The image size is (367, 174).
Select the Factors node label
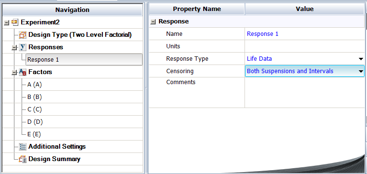[40, 72]
